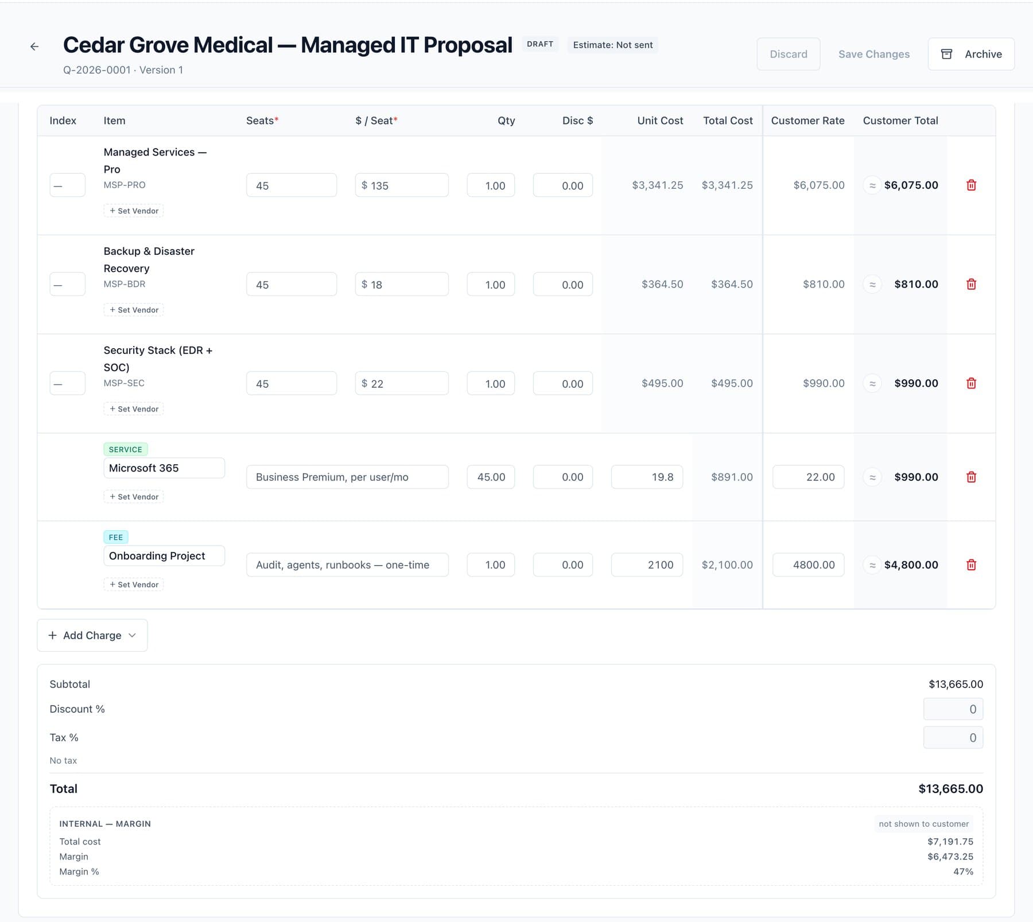The height and width of the screenshot is (922, 1033).
Task: Set Vendor for Backup & Disaster Recovery
Action: click(x=134, y=310)
